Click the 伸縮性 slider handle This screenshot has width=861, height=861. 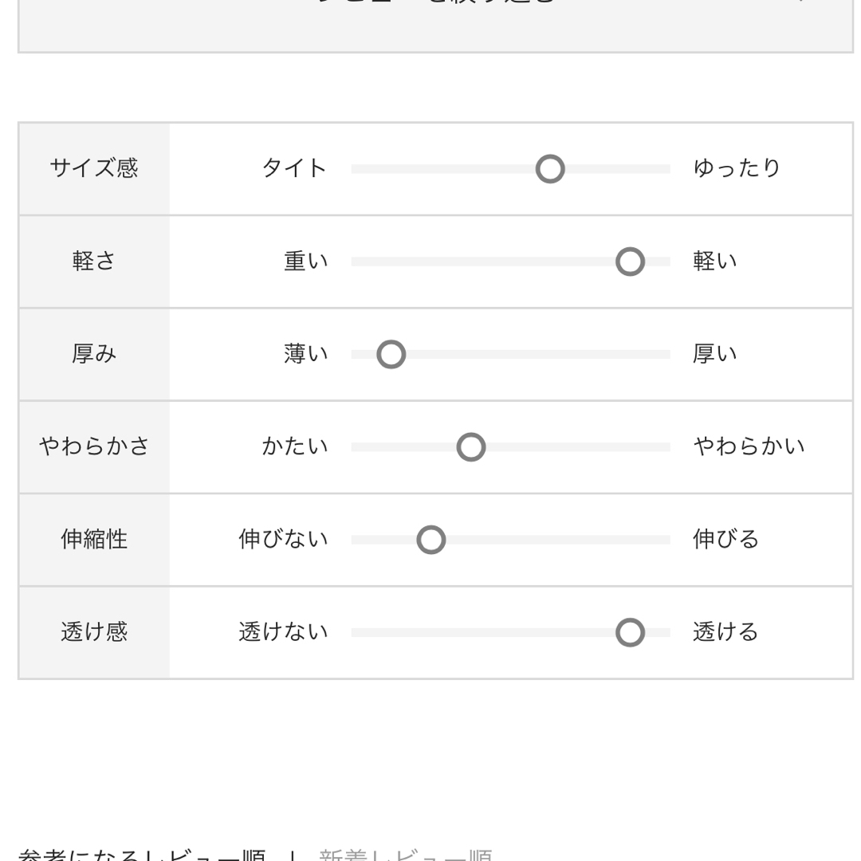click(x=431, y=540)
